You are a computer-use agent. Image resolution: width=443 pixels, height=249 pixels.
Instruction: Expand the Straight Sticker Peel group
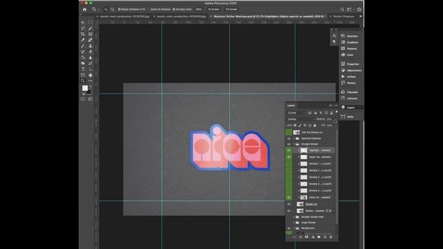(293, 217)
